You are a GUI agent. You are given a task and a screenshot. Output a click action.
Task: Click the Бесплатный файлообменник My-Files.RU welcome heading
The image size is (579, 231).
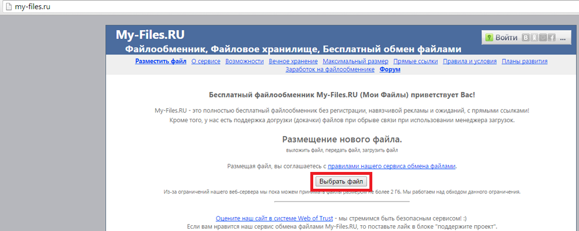point(342,95)
